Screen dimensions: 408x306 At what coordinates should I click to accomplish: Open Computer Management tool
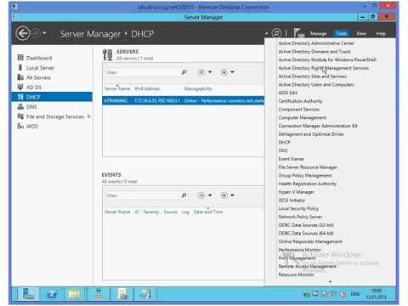303,117
